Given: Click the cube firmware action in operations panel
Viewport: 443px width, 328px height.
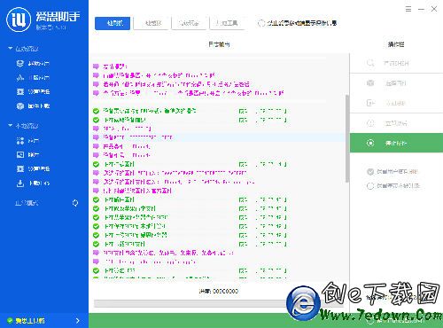Looking at the screenshot, I should coord(396,83).
